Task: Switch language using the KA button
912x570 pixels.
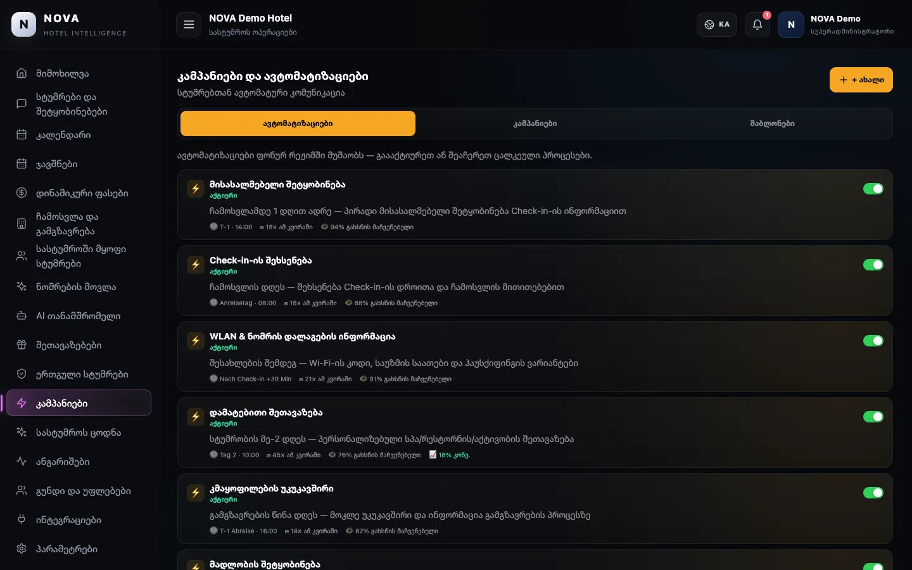Action: [717, 25]
